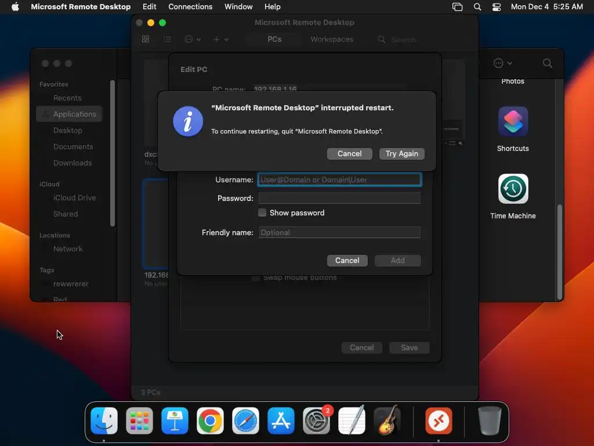This screenshot has width=594, height=446.
Task: Click Try Again in the restart alert
Action: (x=401, y=153)
